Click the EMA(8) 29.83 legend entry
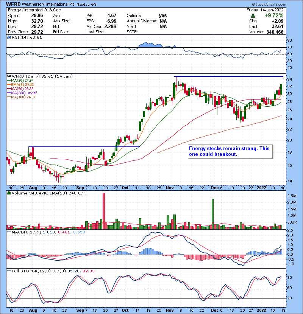303x314 pixels. [x=20, y=85]
